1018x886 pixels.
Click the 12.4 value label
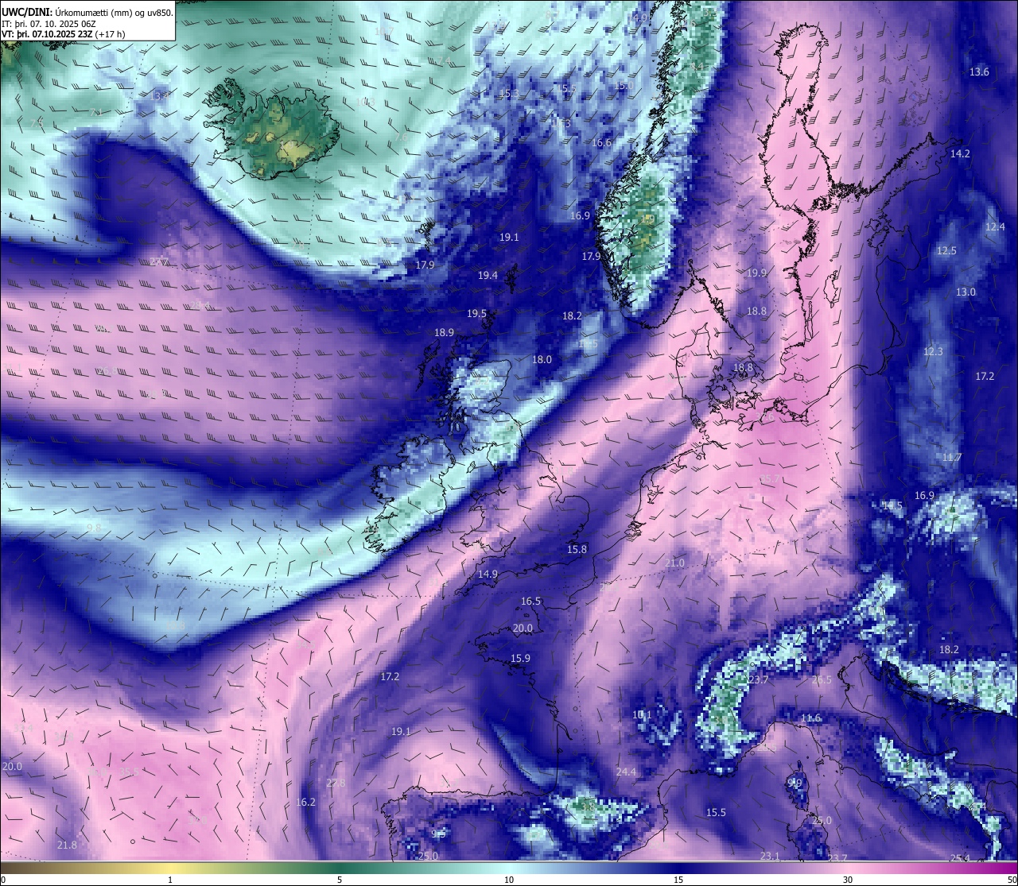[x=995, y=227]
